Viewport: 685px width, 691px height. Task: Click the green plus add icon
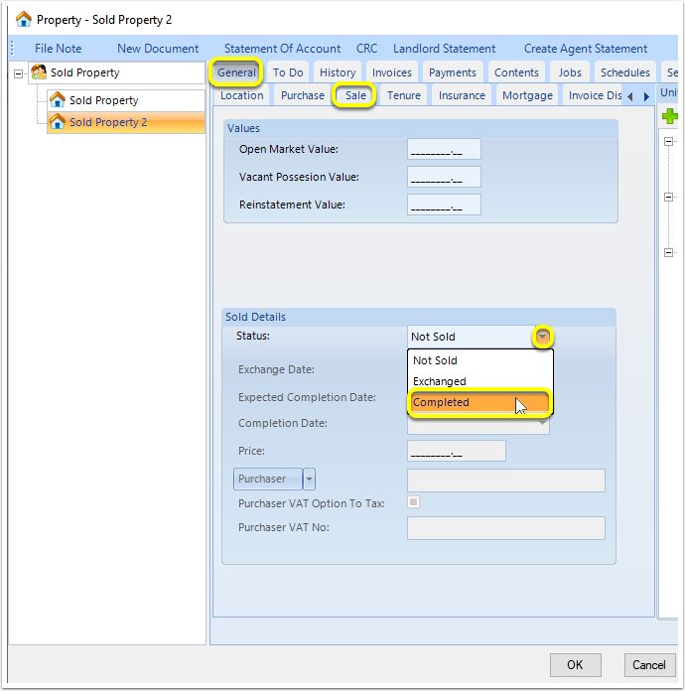click(669, 116)
